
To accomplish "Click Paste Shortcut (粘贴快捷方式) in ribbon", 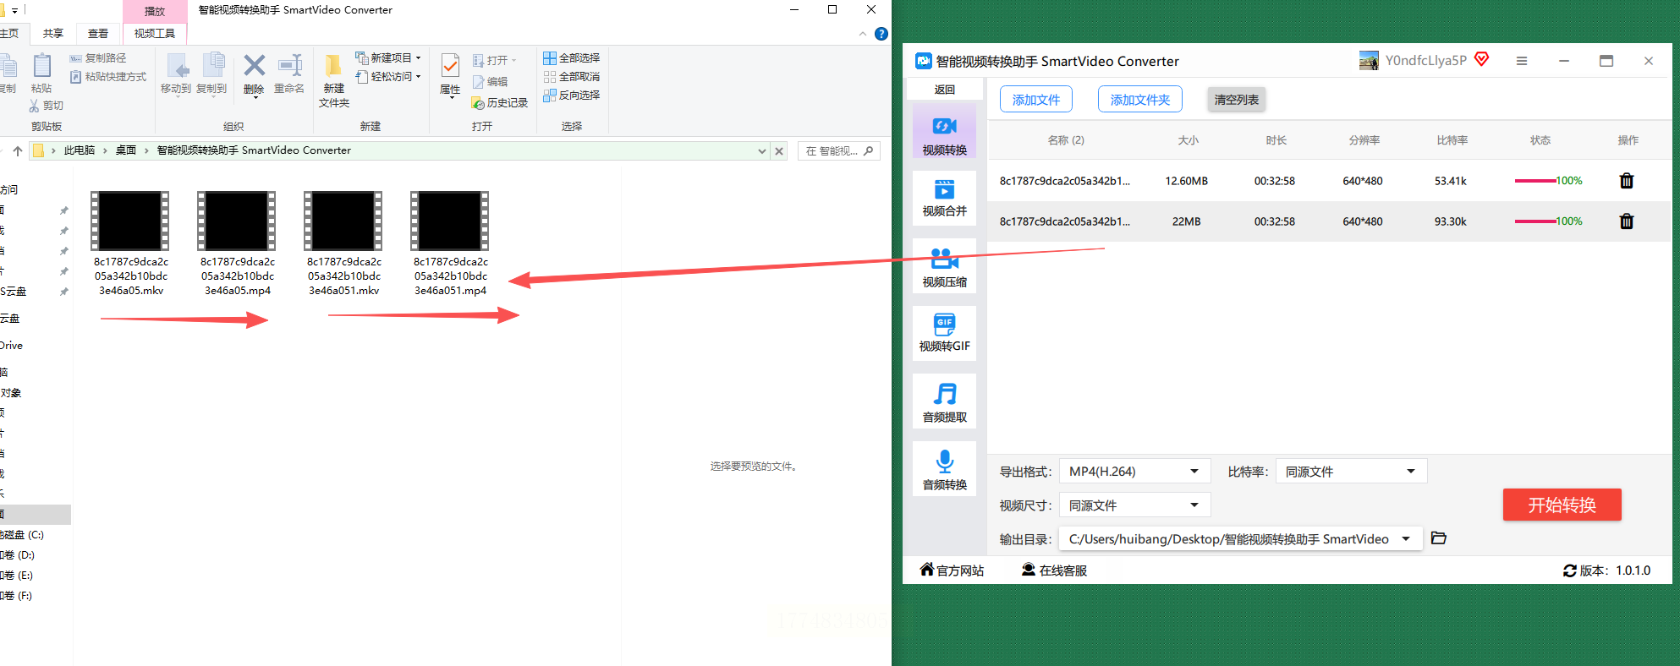I will (108, 77).
